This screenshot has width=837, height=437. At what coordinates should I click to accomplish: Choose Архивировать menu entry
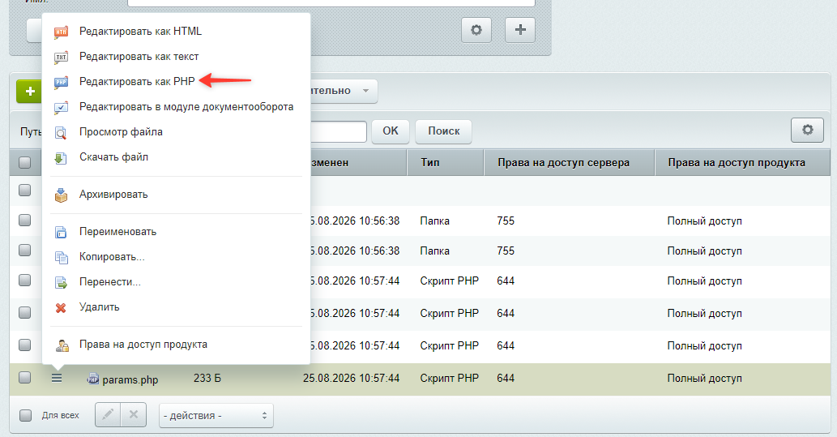(x=113, y=195)
